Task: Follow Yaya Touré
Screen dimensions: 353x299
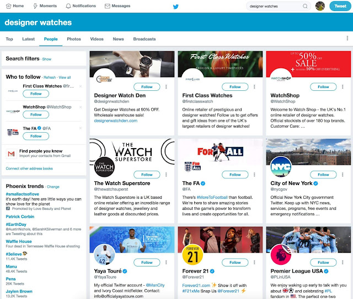Action: (x=147, y=262)
